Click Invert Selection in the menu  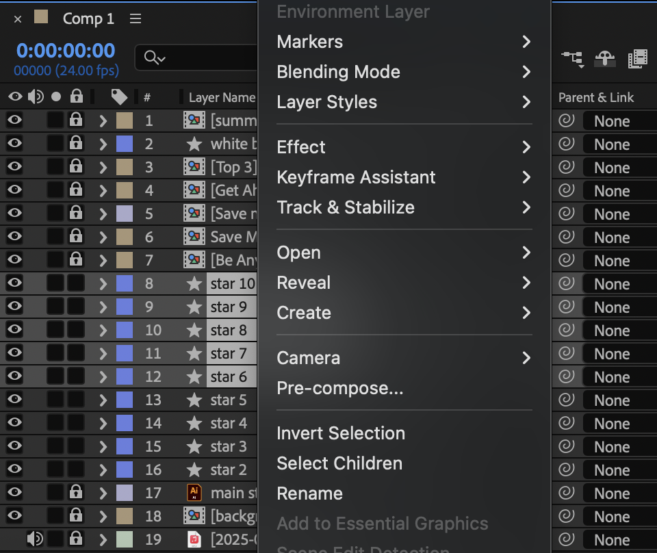tap(341, 433)
